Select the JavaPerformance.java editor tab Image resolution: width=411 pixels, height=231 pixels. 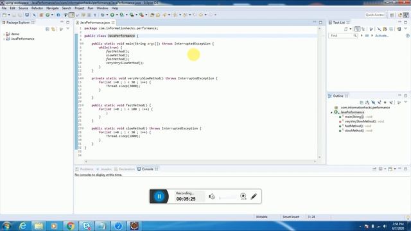[x=95, y=22]
